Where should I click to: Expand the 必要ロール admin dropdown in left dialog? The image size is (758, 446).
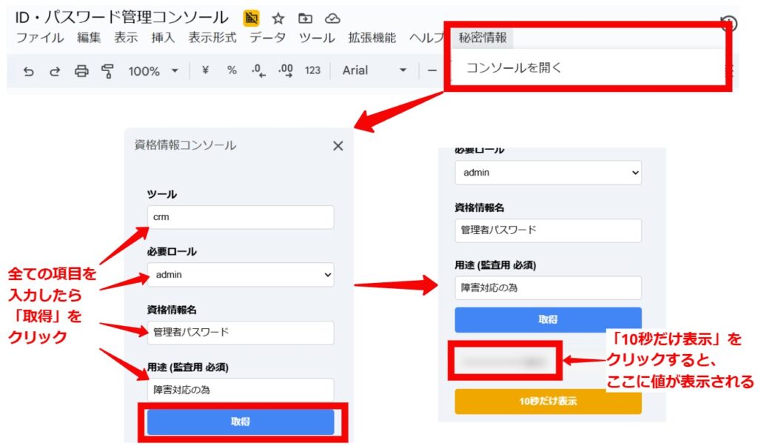coord(241,275)
